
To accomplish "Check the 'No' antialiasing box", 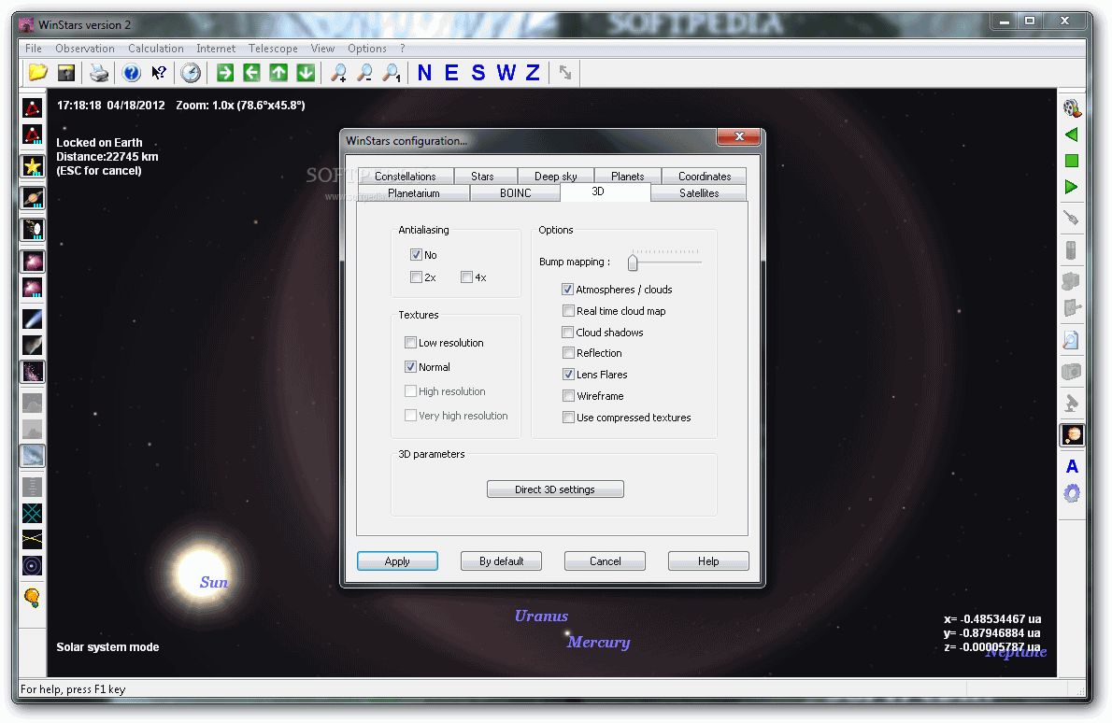I will pyautogui.click(x=416, y=254).
